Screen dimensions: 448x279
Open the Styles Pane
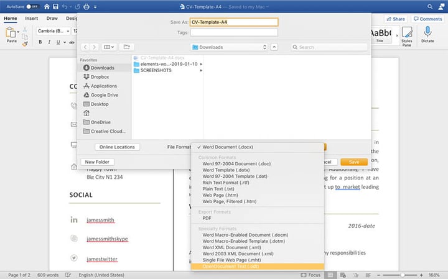(407, 37)
